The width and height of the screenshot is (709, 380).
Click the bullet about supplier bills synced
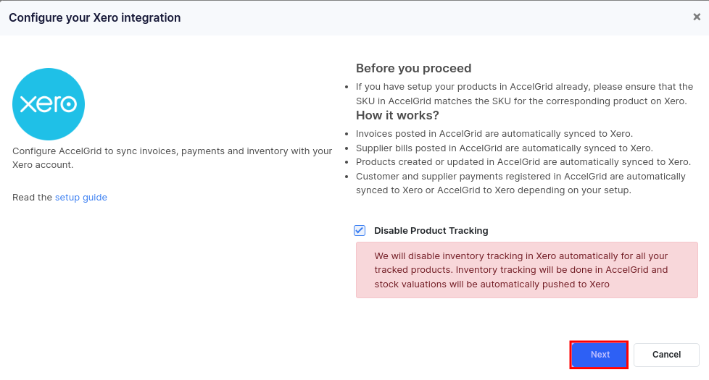[x=504, y=148]
